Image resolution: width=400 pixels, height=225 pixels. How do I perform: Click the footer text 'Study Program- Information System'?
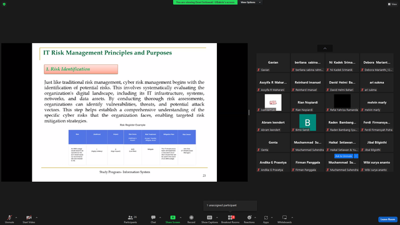(x=125, y=172)
